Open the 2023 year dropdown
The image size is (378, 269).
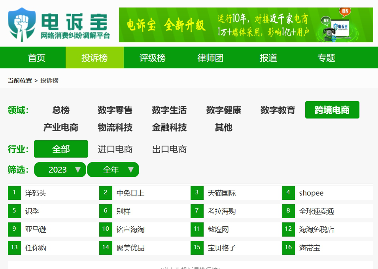tap(60, 169)
